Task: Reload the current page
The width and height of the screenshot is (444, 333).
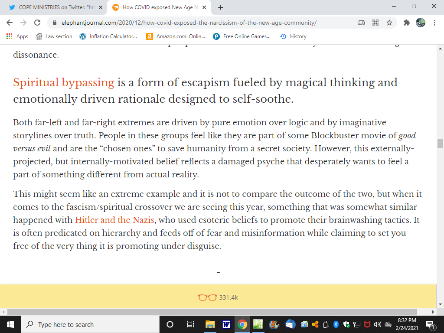Action: pyautogui.click(x=37, y=23)
